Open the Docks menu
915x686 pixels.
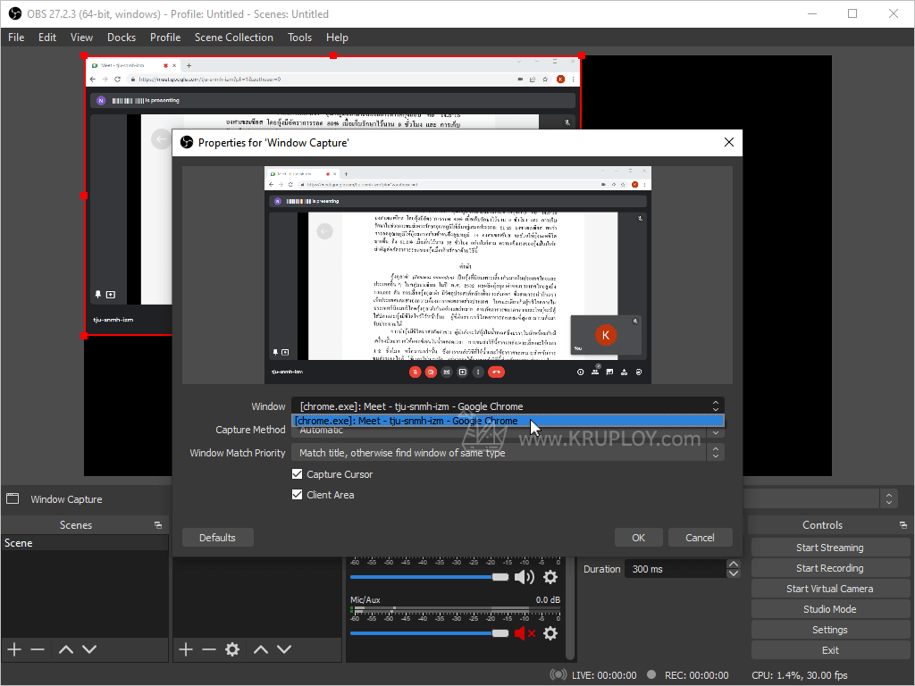click(122, 38)
